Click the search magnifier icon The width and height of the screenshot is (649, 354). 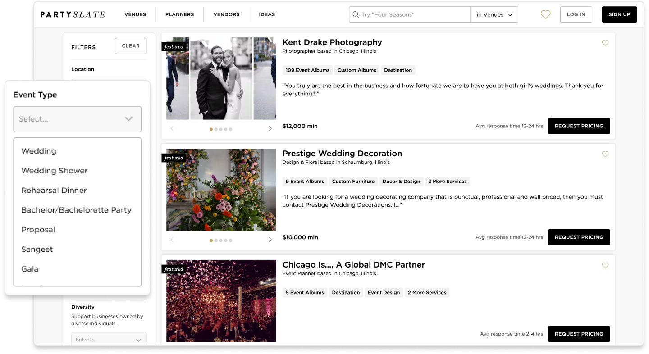[x=356, y=14]
